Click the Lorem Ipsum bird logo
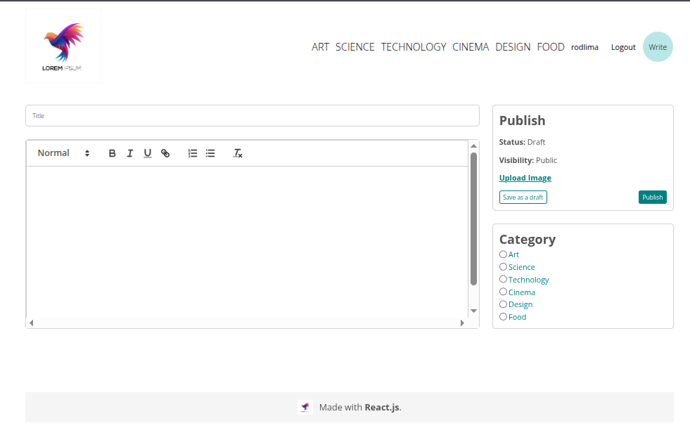 [x=63, y=46]
